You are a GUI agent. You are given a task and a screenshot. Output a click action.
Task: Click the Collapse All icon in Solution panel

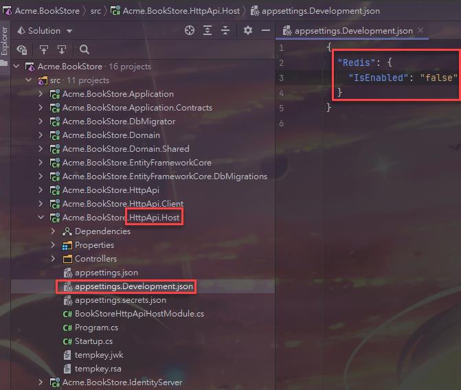coord(226,31)
